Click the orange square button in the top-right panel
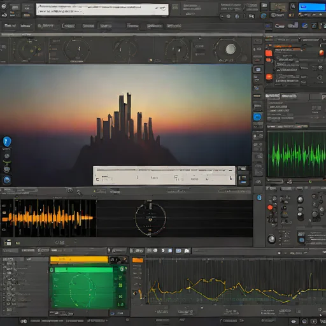326x326 pixels. (x=269, y=53)
